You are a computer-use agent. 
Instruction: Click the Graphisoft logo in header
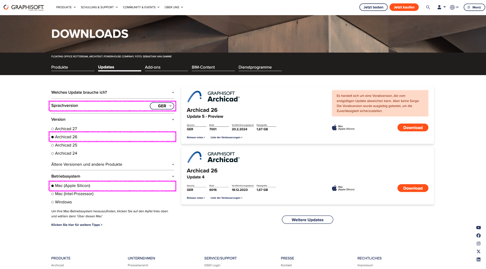point(24,7)
